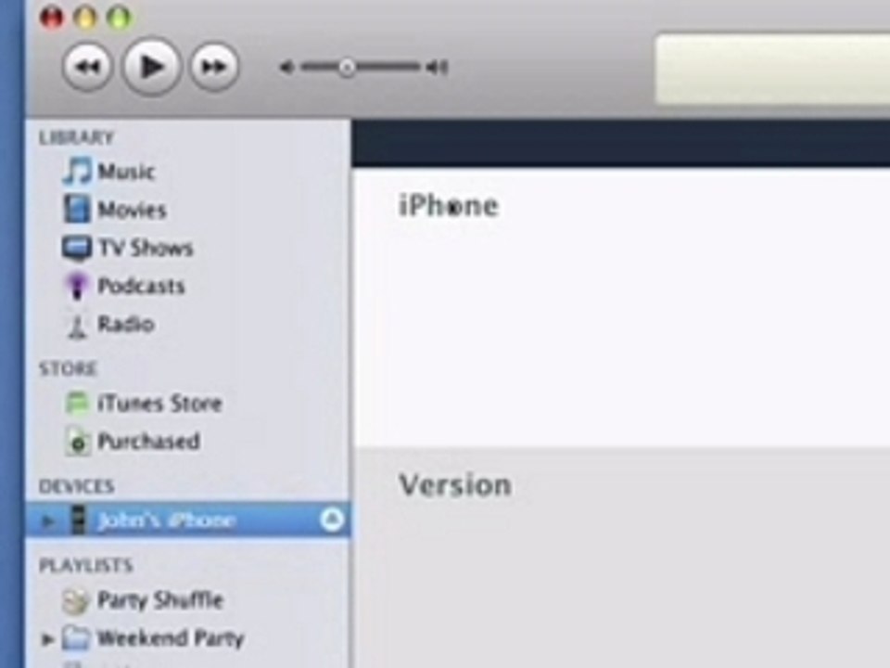The width and height of the screenshot is (890, 668).
Task: Click the iTunes status display area
Action: point(772,70)
